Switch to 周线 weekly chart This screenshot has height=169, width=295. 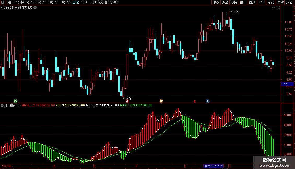pos(85,2)
